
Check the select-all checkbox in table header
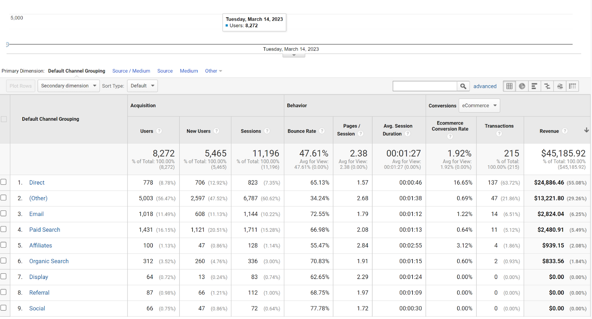point(4,119)
